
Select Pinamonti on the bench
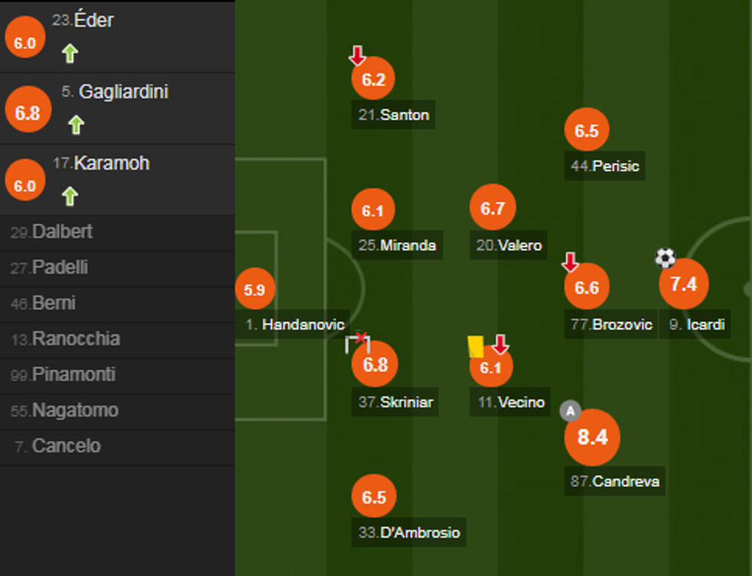click(74, 374)
